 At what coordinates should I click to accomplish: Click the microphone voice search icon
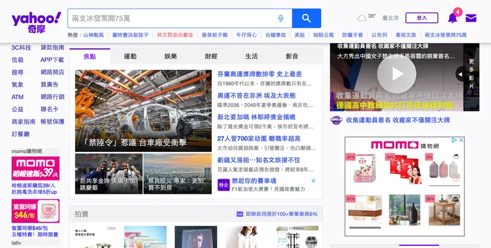[281, 19]
